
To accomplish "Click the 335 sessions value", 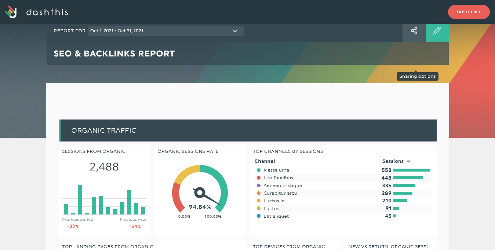I will (386, 185).
